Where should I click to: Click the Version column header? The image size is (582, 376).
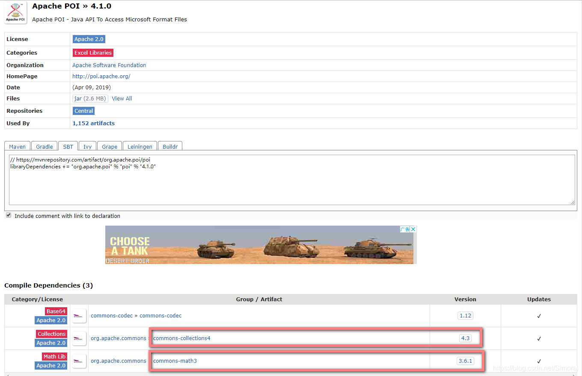tap(465, 300)
